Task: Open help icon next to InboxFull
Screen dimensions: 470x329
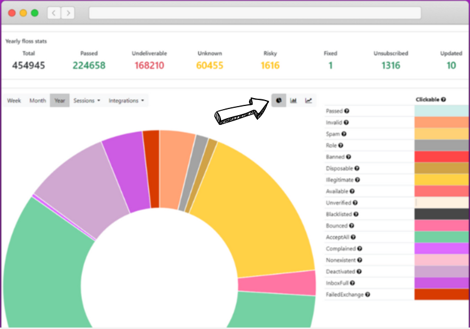Action: click(352, 283)
